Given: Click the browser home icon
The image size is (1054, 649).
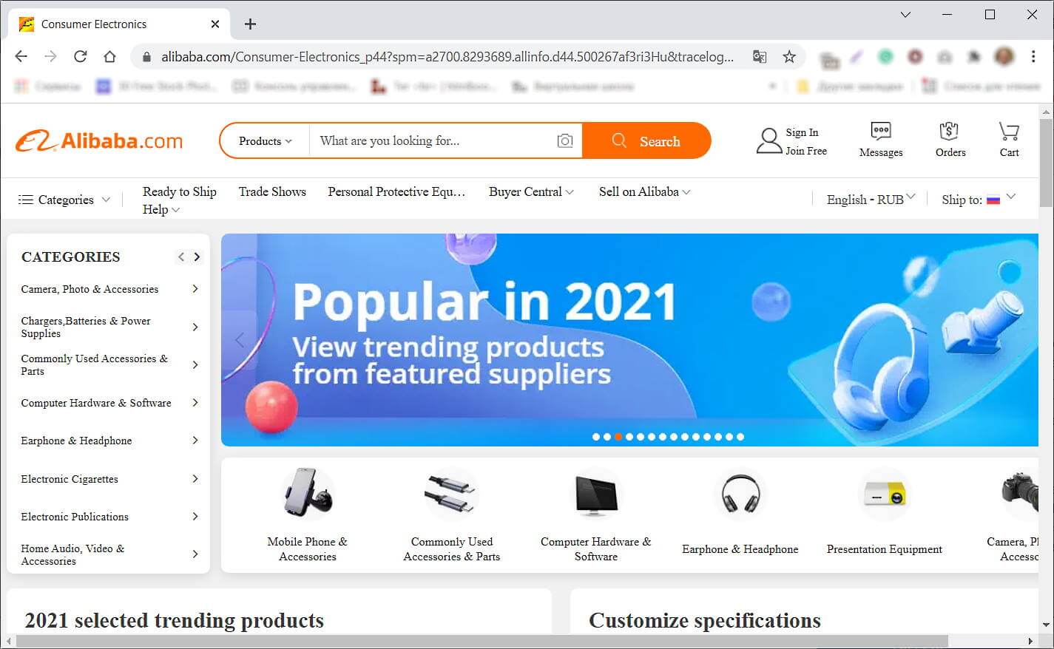Looking at the screenshot, I should (x=109, y=57).
